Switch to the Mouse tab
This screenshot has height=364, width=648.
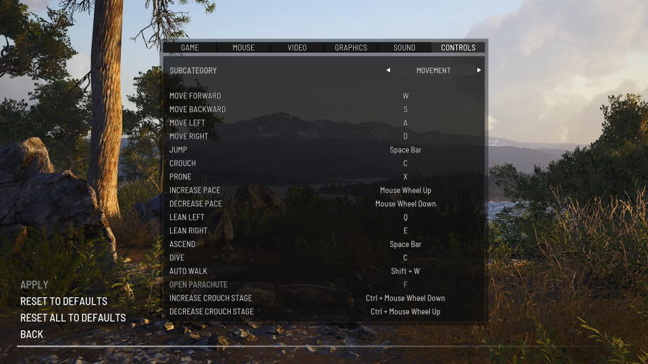click(x=244, y=47)
